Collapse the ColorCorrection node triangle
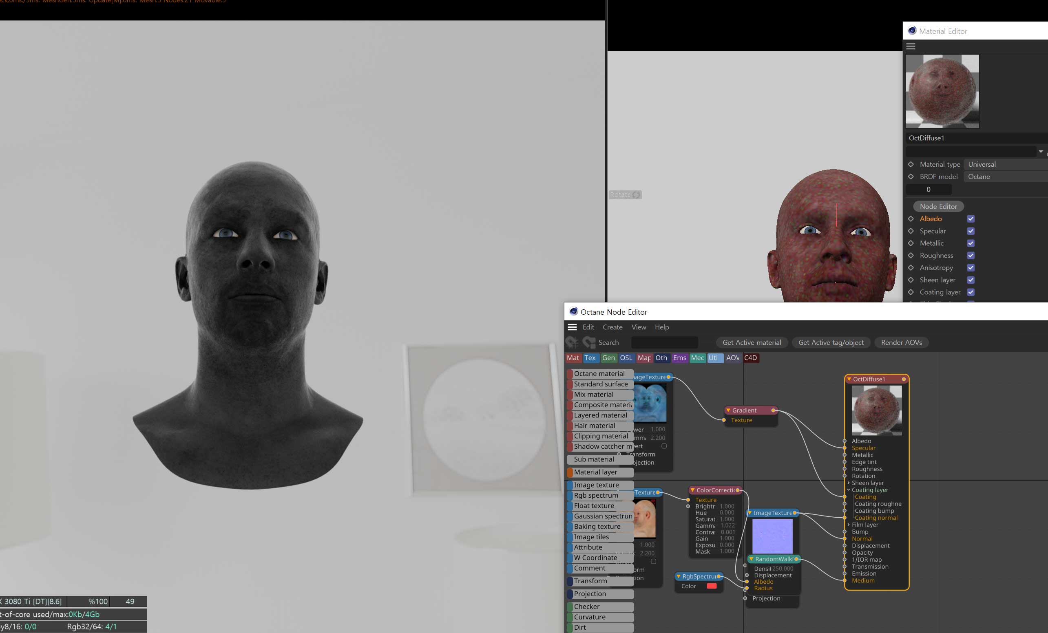This screenshot has width=1048, height=633. pos(692,490)
